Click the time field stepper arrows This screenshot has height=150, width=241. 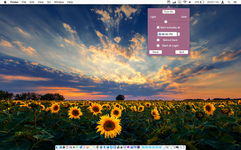pos(179,34)
